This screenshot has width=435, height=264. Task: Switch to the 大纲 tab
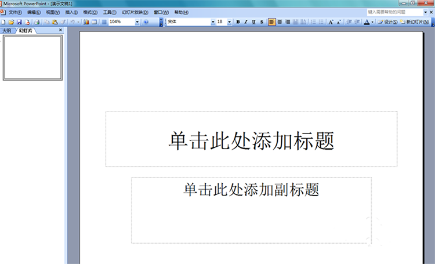pyautogui.click(x=7, y=31)
